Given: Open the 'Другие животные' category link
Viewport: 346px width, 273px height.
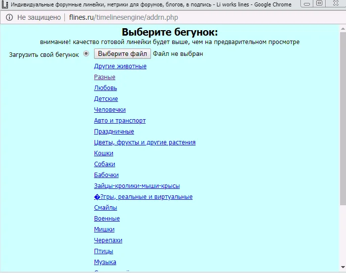Looking at the screenshot, I should pos(120,66).
